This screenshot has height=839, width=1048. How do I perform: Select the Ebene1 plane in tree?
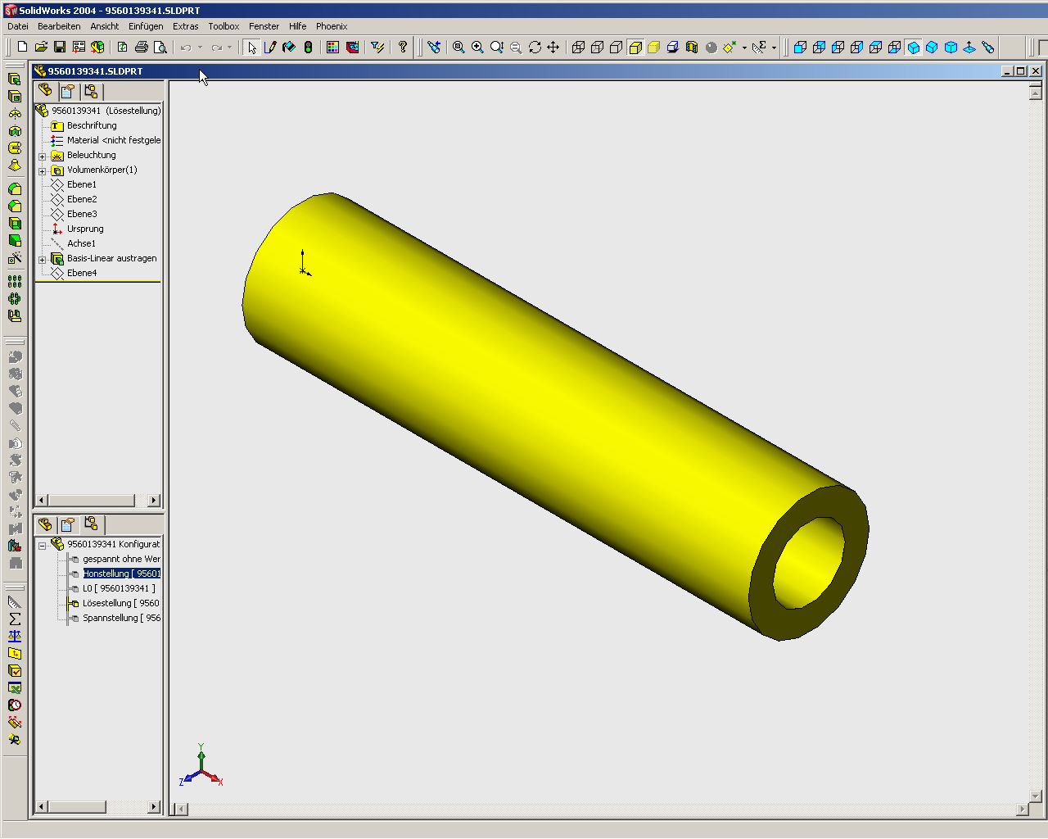click(x=82, y=185)
